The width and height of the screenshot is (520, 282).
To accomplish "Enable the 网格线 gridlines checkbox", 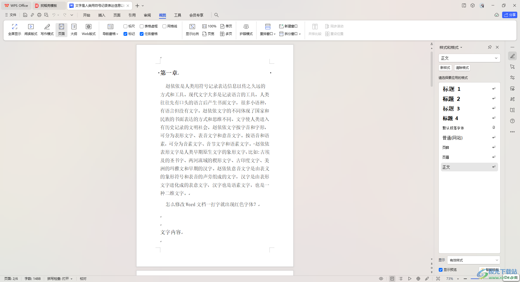I will [164, 26].
